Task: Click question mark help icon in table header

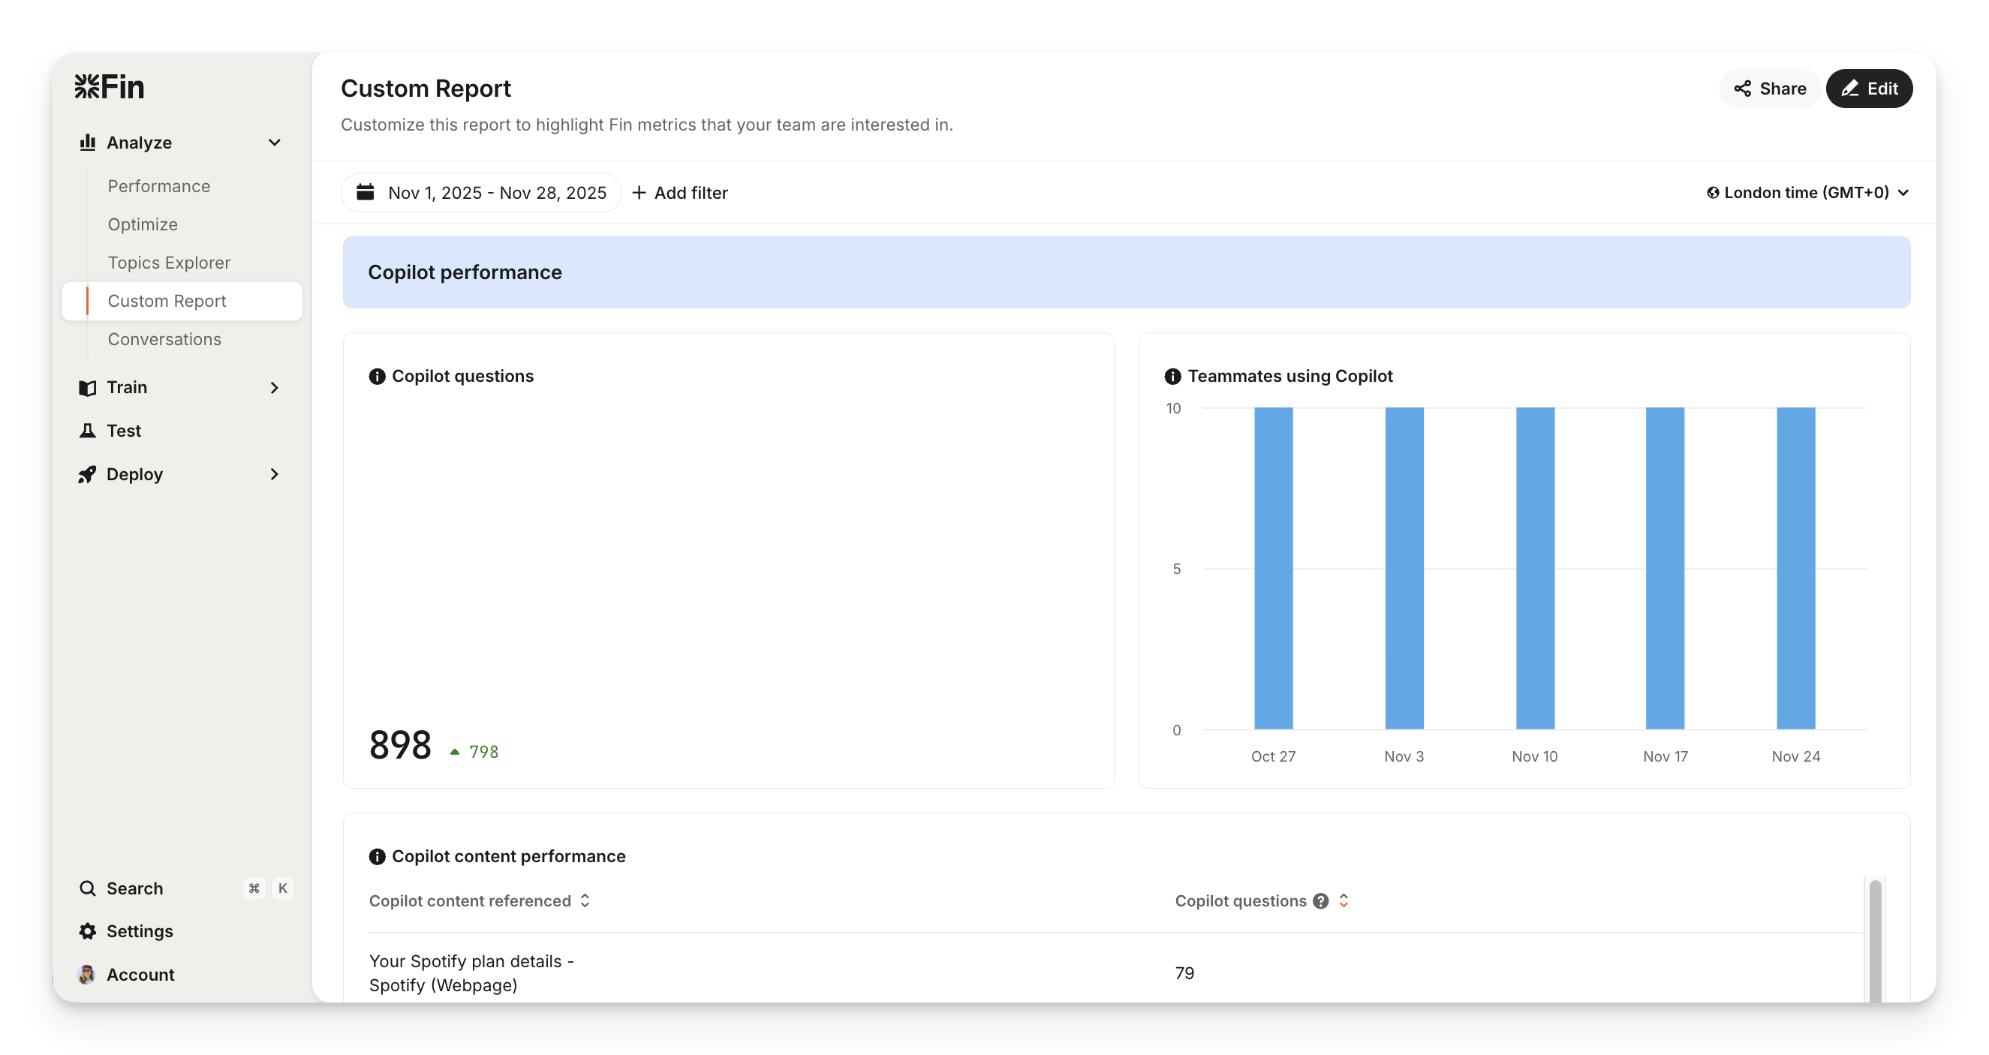Action: tap(1320, 901)
